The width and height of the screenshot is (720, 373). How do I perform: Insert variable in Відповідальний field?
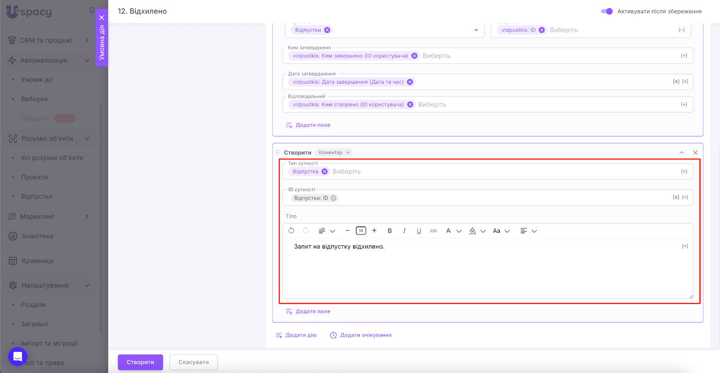[684, 104]
